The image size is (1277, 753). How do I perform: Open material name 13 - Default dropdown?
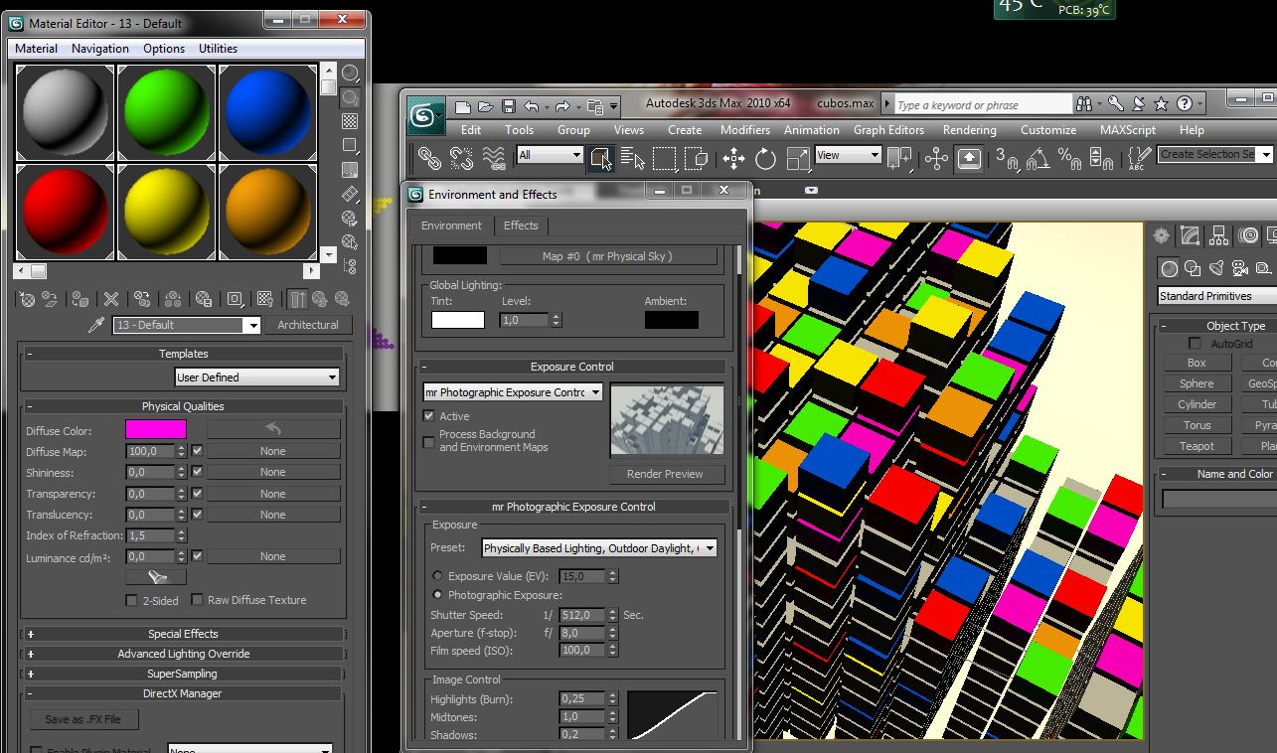coord(187,325)
